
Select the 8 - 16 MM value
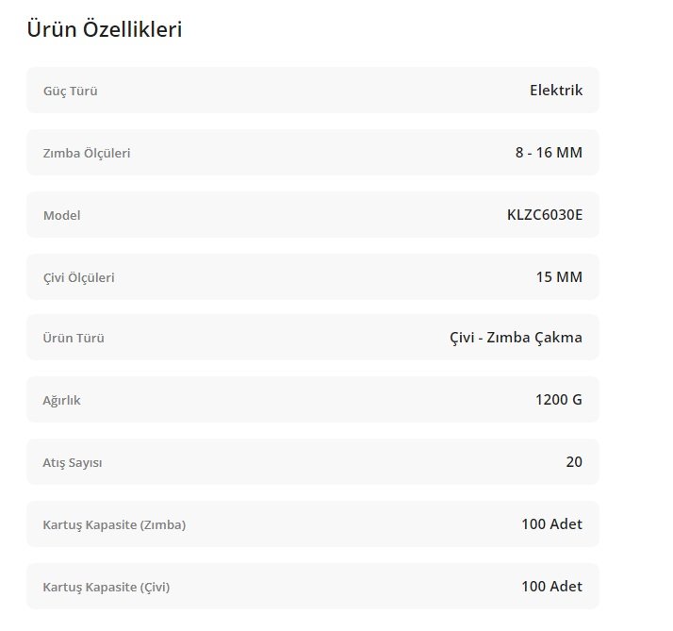(x=549, y=153)
